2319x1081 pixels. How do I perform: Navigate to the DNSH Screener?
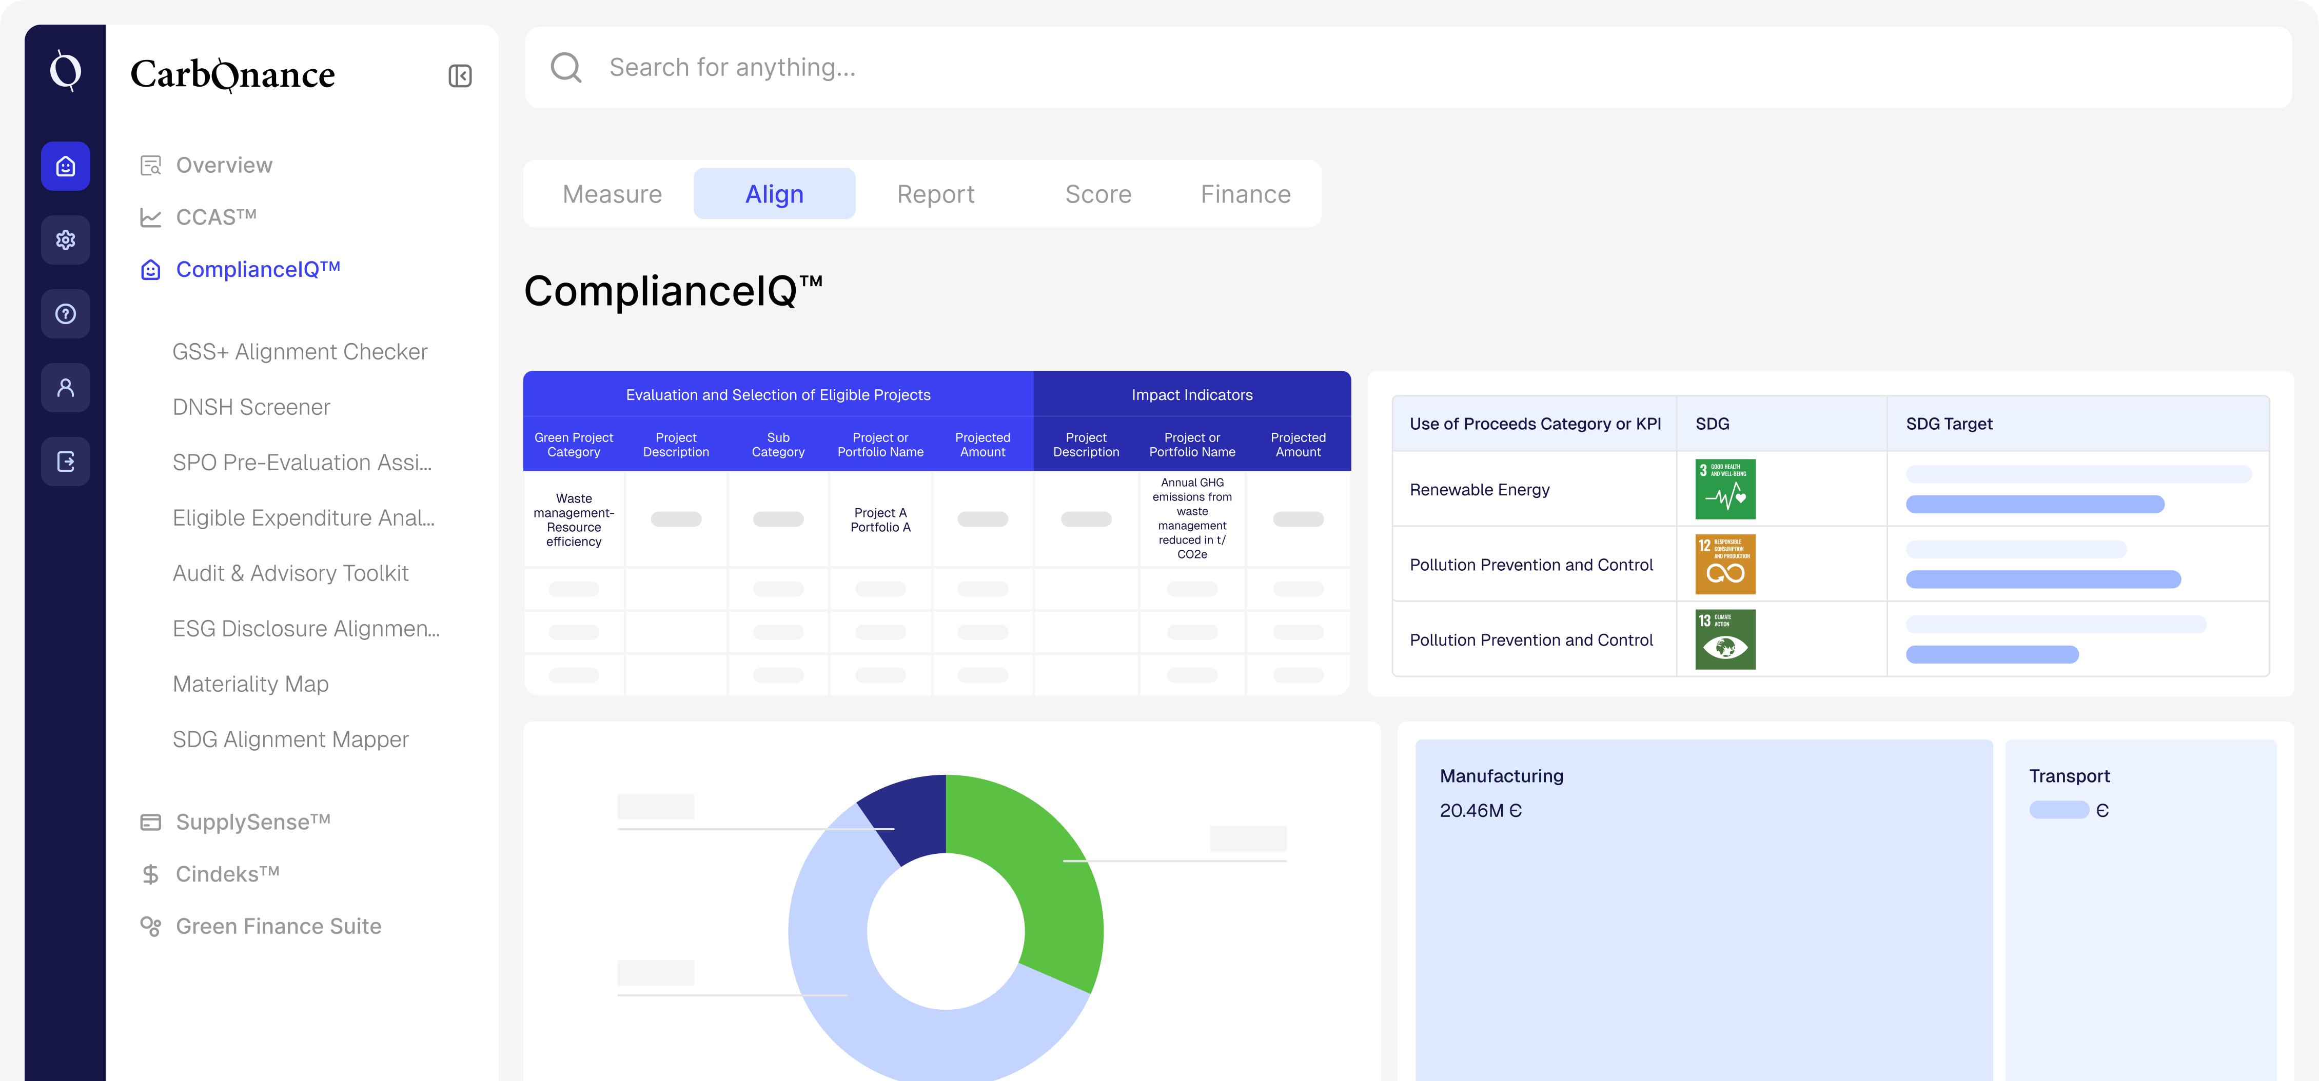[x=252, y=407]
